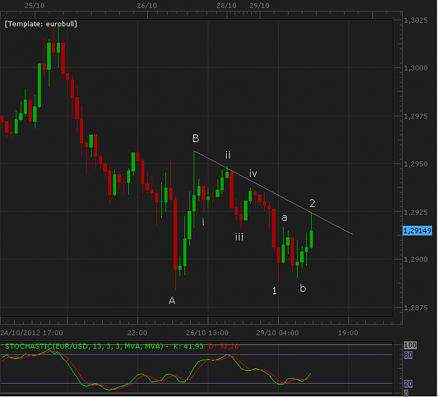The image size is (440, 397).
Task: Click the stochastic K: 41,93 value
Action: 188,346
